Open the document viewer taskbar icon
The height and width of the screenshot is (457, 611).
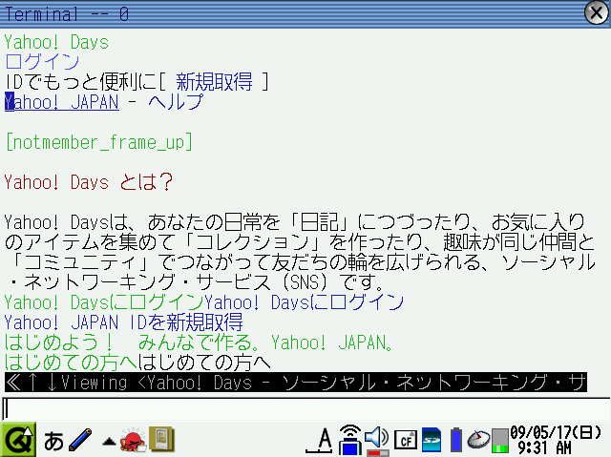[x=161, y=440]
